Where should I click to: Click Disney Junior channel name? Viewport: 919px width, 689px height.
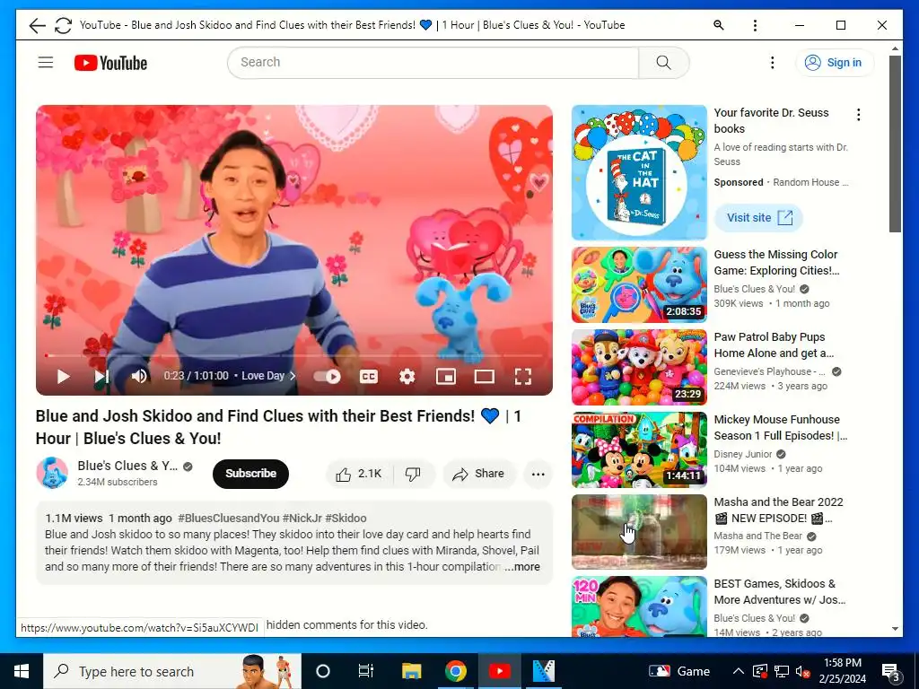pos(742,454)
